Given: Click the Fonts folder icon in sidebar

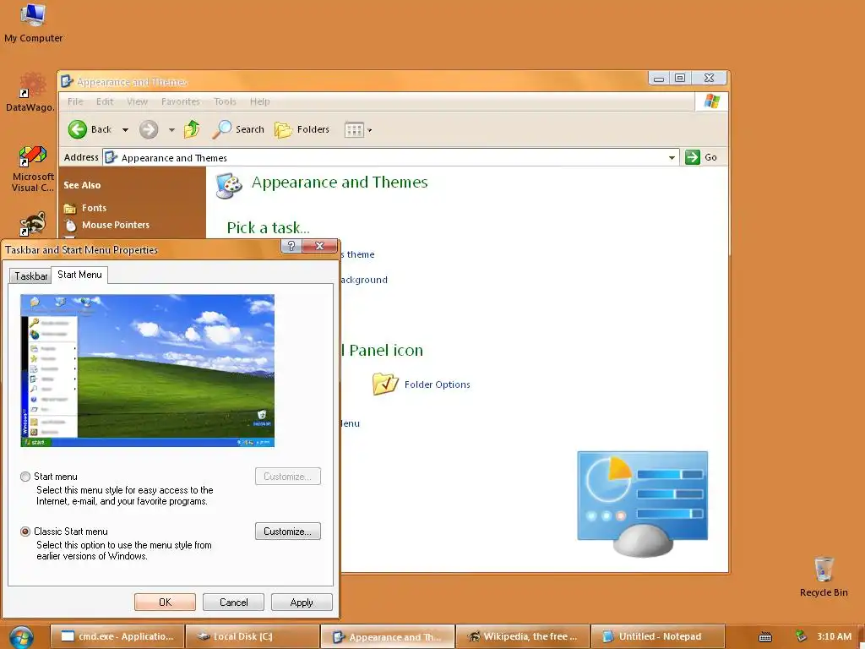Looking at the screenshot, I should click(x=69, y=208).
